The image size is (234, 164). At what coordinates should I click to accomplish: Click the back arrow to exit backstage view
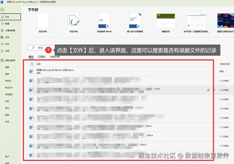coord(2,10)
